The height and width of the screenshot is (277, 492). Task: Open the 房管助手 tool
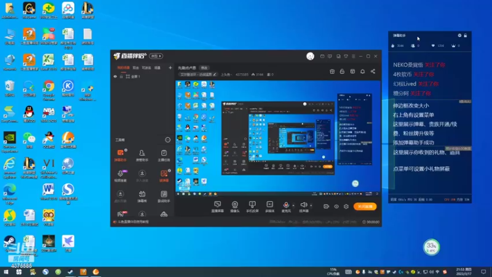point(142,156)
